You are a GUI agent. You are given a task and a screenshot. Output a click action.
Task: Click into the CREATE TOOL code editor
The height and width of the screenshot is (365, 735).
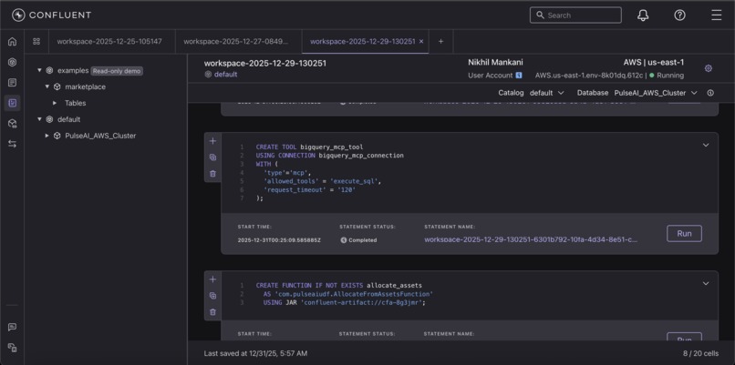click(x=469, y=173)
